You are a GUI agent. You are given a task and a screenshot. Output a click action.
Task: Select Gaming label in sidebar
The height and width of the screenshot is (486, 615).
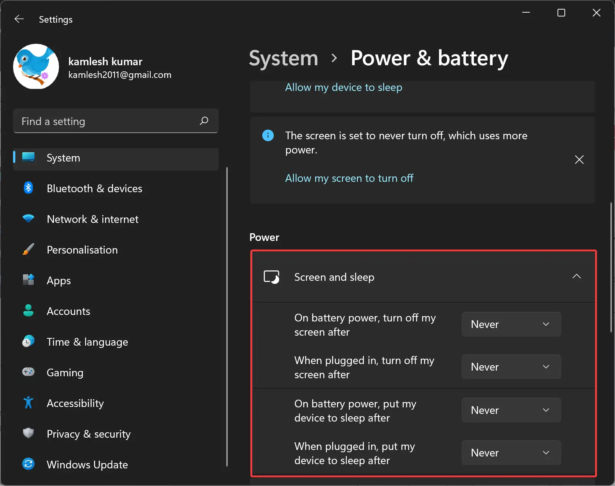click(x=65, y=373)
